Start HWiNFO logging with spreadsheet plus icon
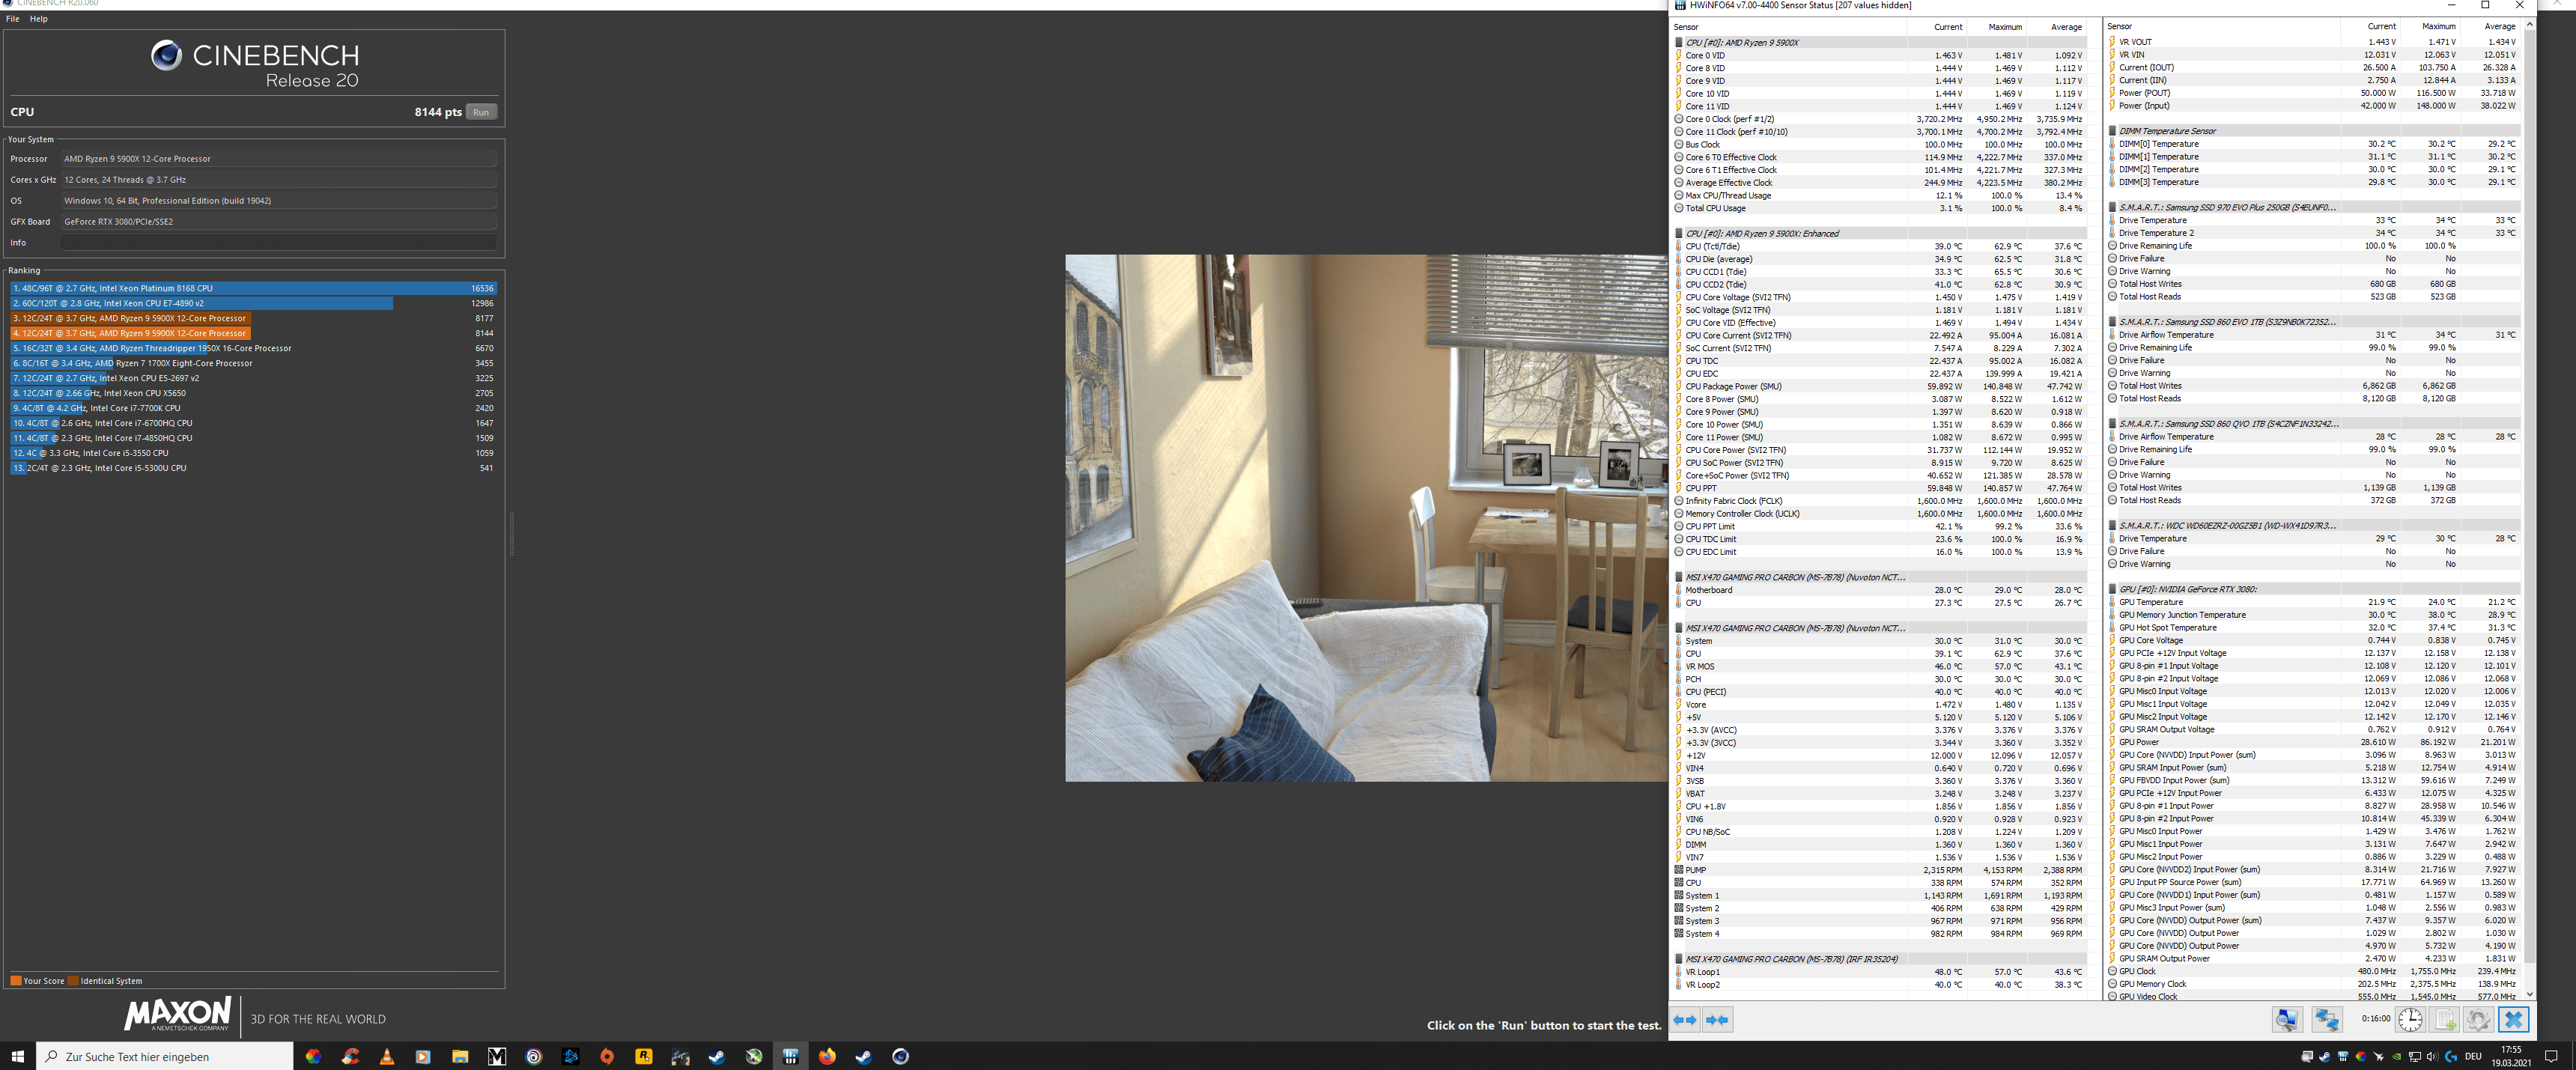 [2445, 1019]
